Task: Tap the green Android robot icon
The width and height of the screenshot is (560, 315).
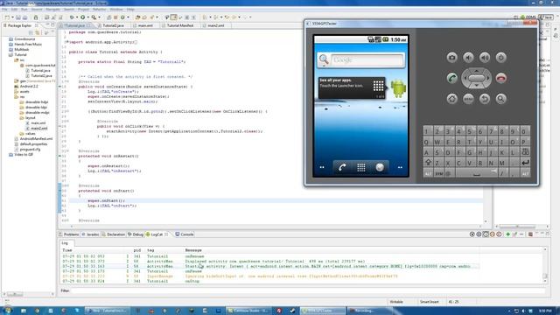Action: pos(398,87)
